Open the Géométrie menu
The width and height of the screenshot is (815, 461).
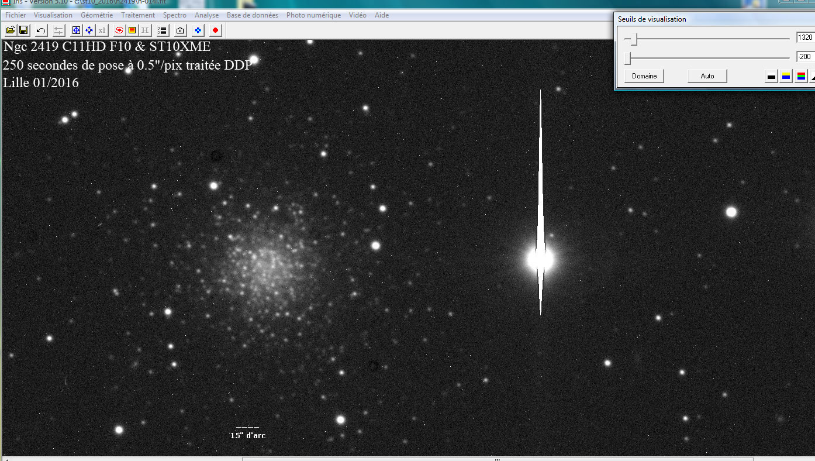[97, 15]
